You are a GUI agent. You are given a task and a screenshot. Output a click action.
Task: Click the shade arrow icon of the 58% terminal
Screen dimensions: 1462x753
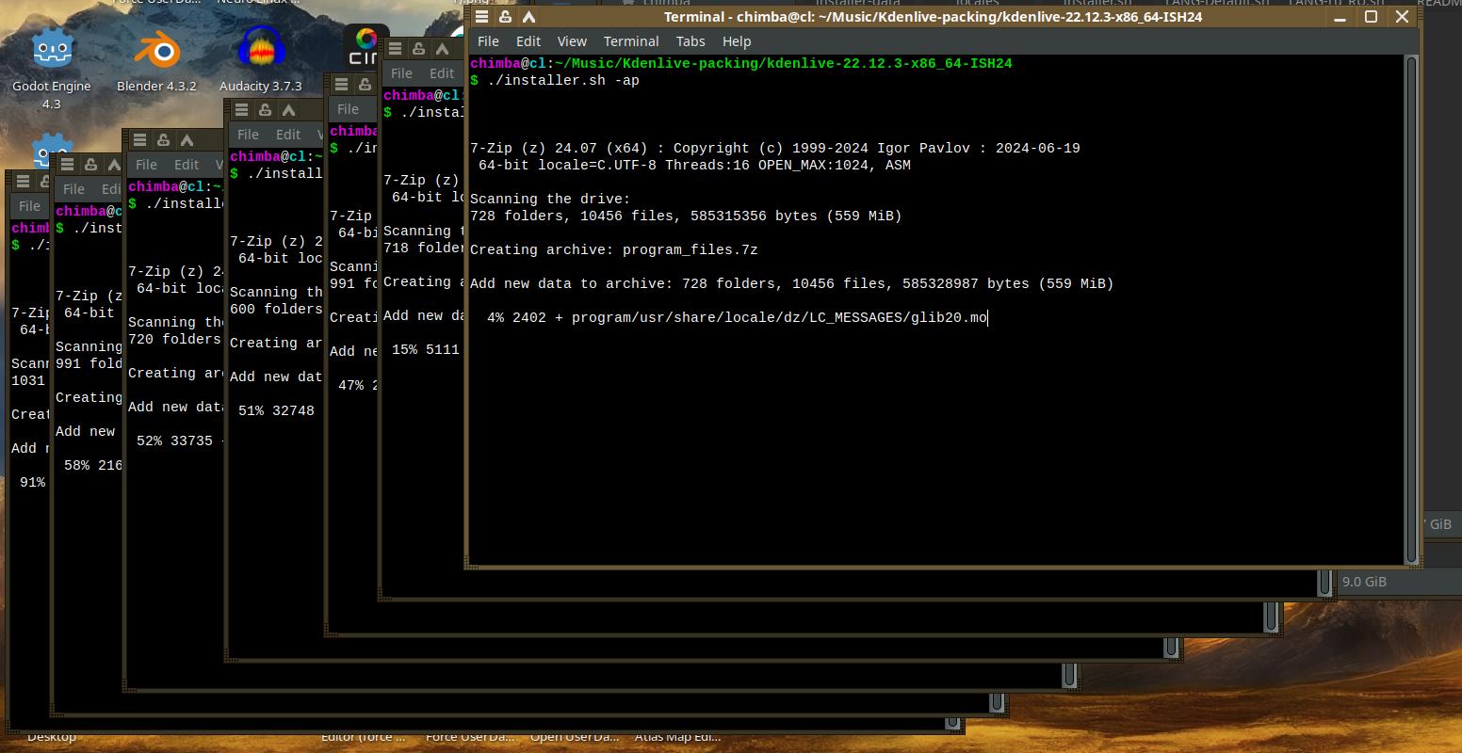(114, 165)
